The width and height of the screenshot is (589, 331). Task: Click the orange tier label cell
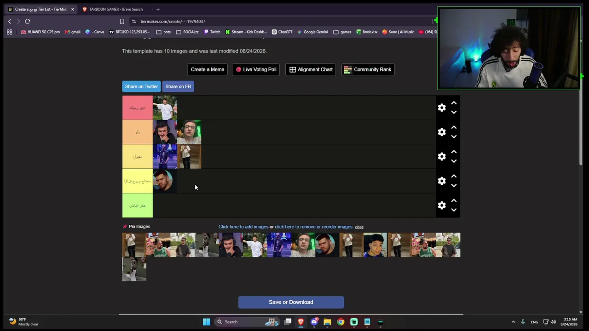pyautogui.click(x=137, y=132)
